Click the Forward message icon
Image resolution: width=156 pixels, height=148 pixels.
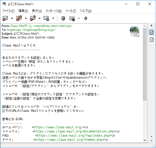coord(46,18)
